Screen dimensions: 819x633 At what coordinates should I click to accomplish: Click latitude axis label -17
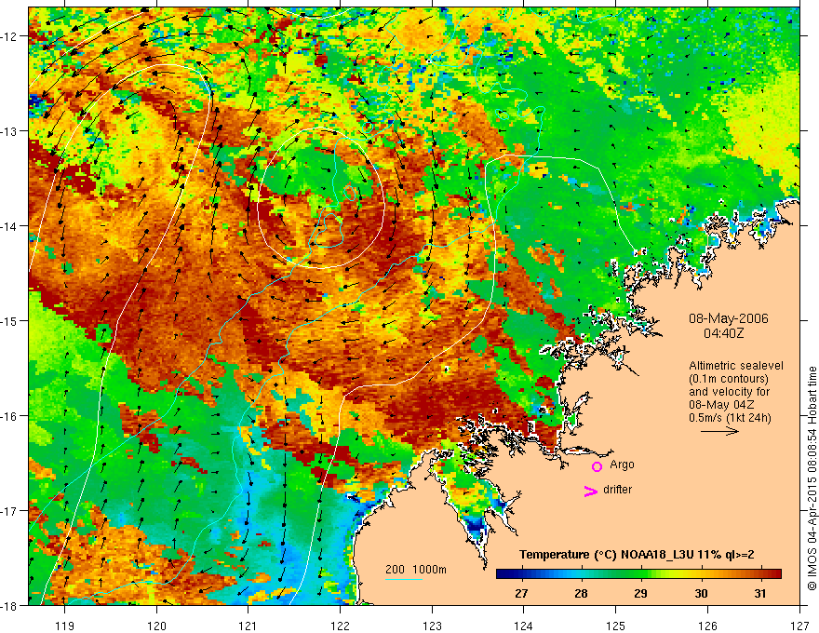9,510
